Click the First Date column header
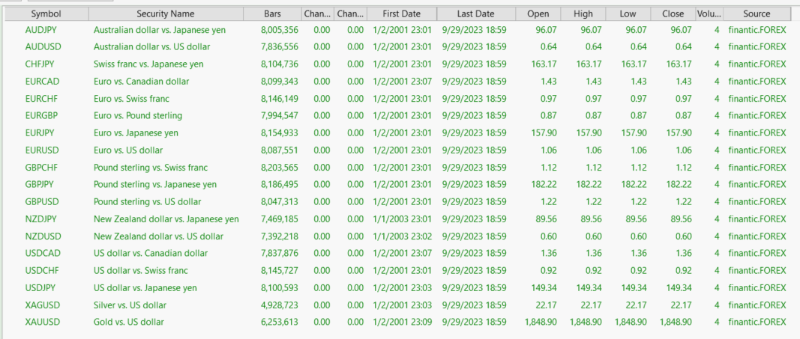 click(x=401, y=13)
